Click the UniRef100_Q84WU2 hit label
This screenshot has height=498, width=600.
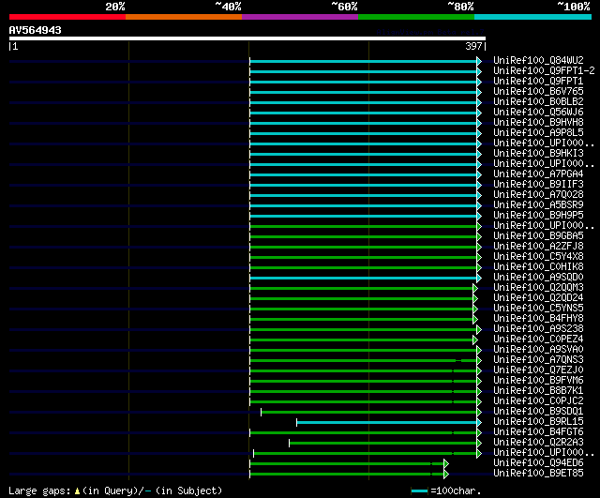point(538,60)
